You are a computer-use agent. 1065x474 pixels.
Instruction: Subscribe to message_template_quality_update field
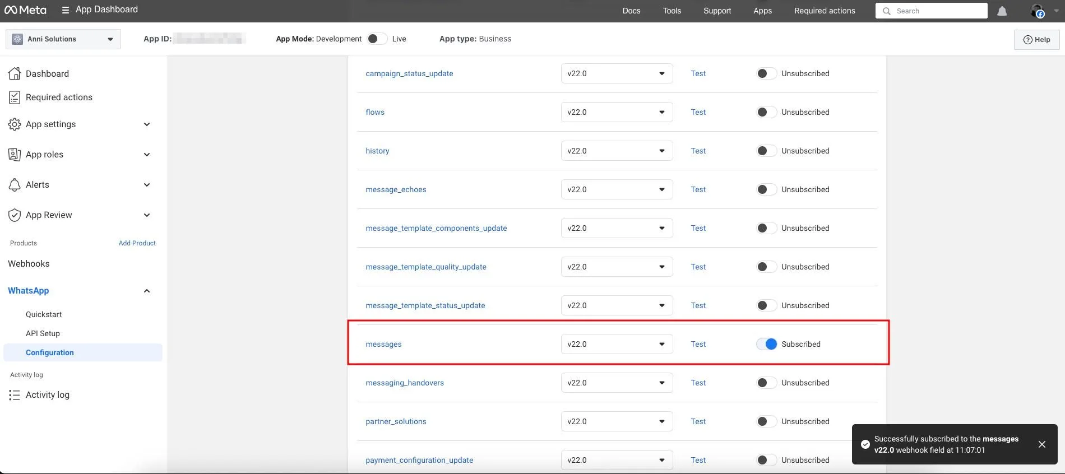(766, 267)
